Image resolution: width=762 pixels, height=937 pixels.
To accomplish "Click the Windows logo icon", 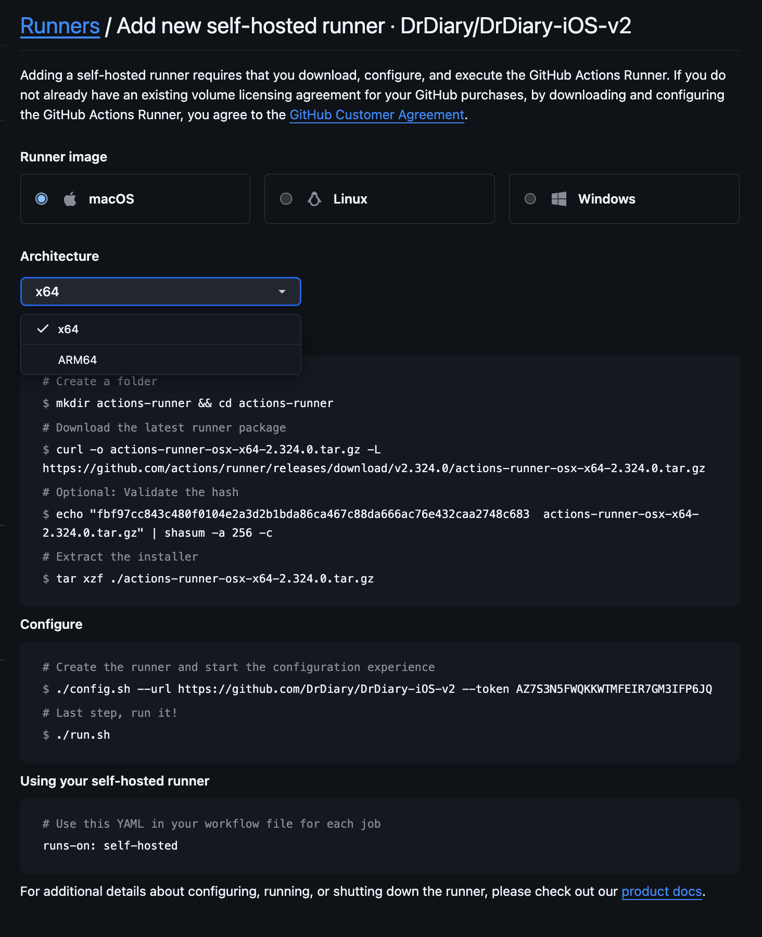I will pos(559,199).
